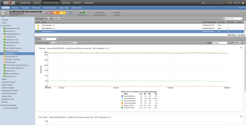Click the Zenoss logo
Image resolution: width=246 pixels, height=125 pixels.
click(9, 3)
